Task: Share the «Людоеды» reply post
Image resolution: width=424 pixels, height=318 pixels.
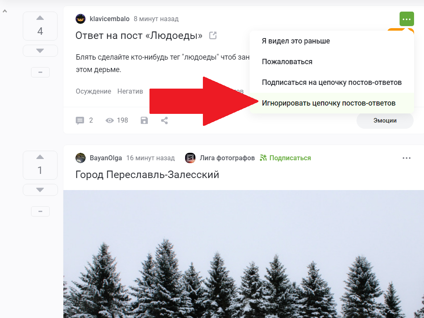Action: click(x=164, y=120)
